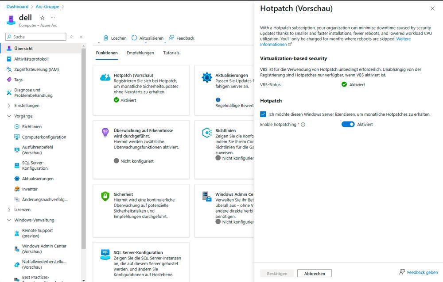Open the Übersicht sidebar item

click(x=40, y=49)
